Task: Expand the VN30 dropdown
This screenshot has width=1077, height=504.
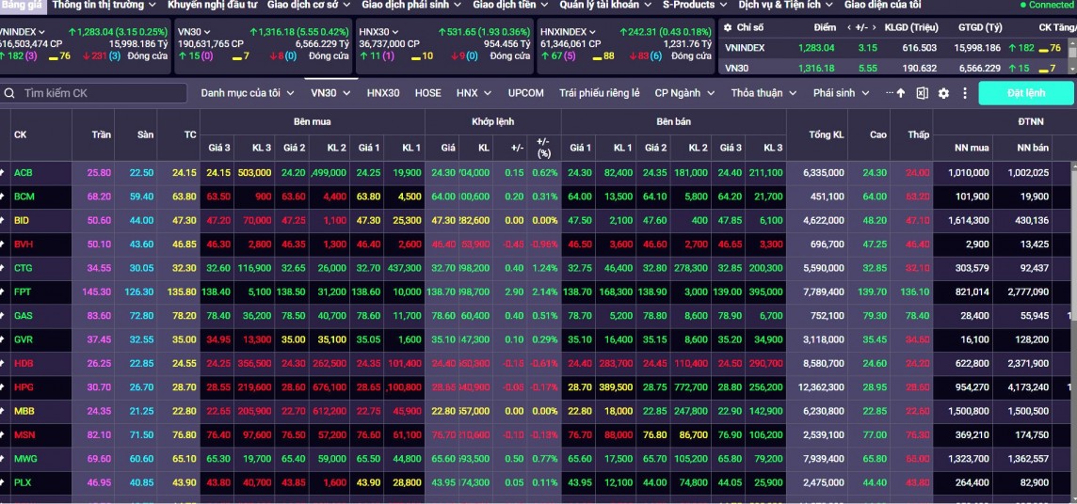Action: point(330,93)
